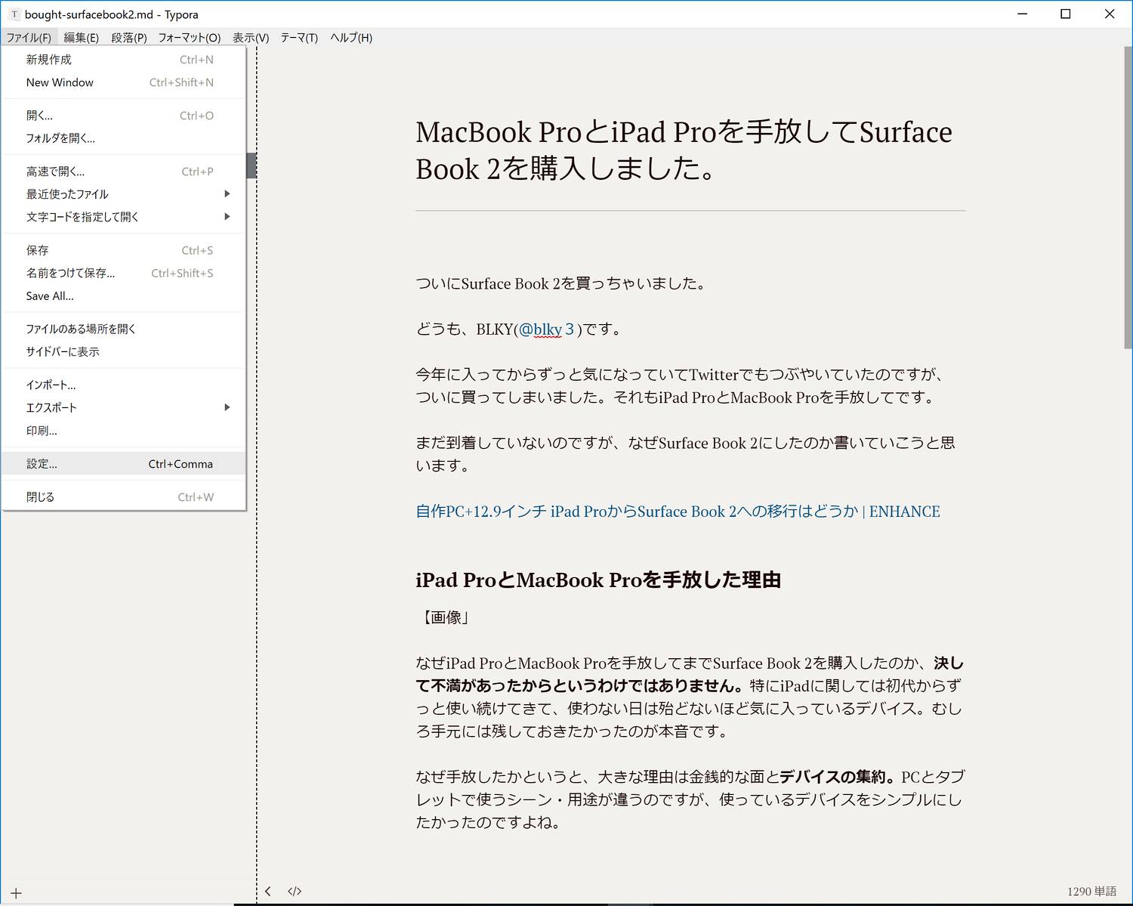Select 閉じる menu entry
The image size is (1133, 906).
(124, 497)
